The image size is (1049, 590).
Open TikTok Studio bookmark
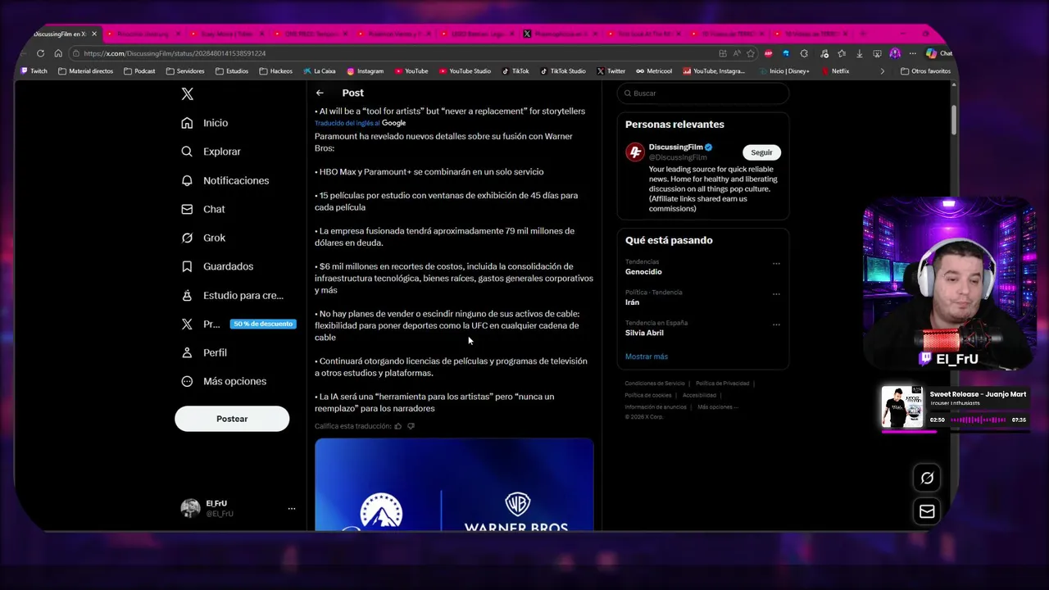click(x=562, y=71)
